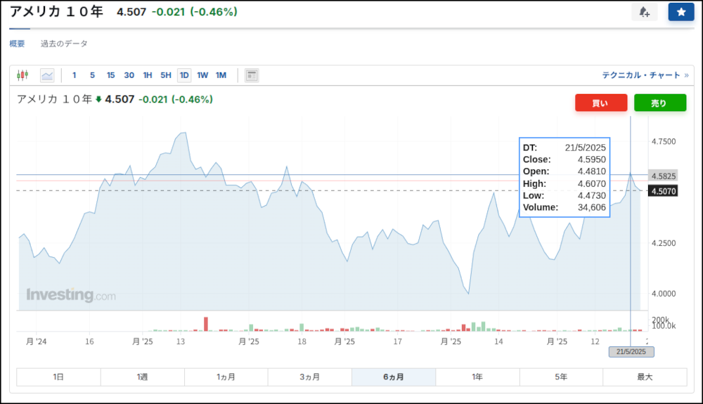The width and height of the screenshot is (703, 404).
Task: Select the area chart type icon
Action: click(x=47, y=75)
